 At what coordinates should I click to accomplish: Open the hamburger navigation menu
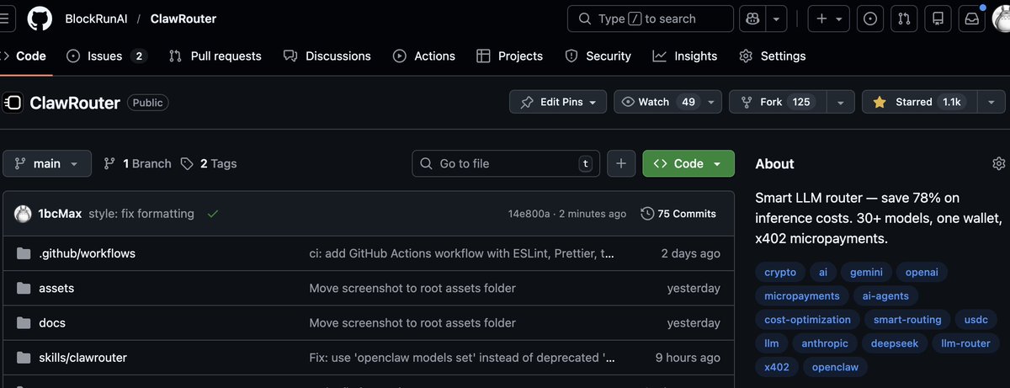(4, 19)
